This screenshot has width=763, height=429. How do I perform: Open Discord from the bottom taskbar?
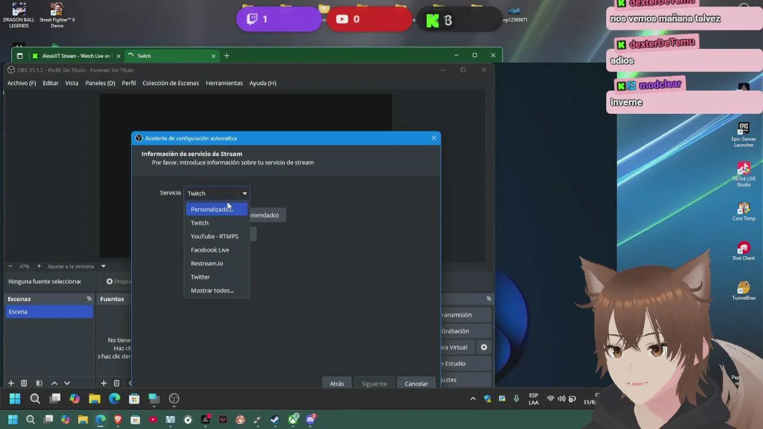311,419
